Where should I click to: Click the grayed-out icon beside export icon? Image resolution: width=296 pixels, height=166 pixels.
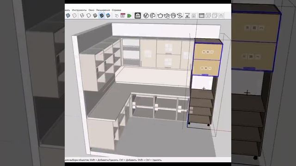[194, 16]
